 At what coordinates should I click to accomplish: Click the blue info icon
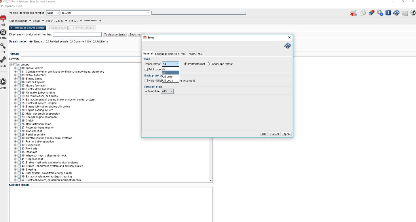(388, 13)
